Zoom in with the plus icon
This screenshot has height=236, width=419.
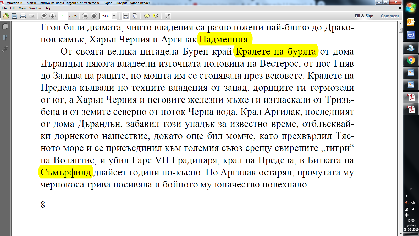click(94, 16)
